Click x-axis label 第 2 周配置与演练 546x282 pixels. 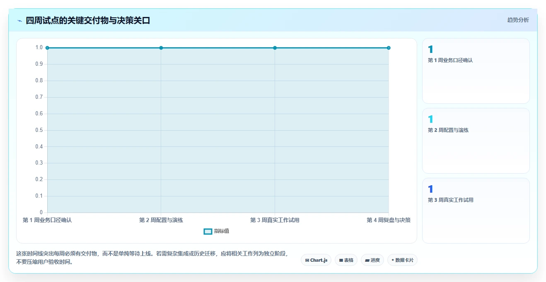(161, 220)
